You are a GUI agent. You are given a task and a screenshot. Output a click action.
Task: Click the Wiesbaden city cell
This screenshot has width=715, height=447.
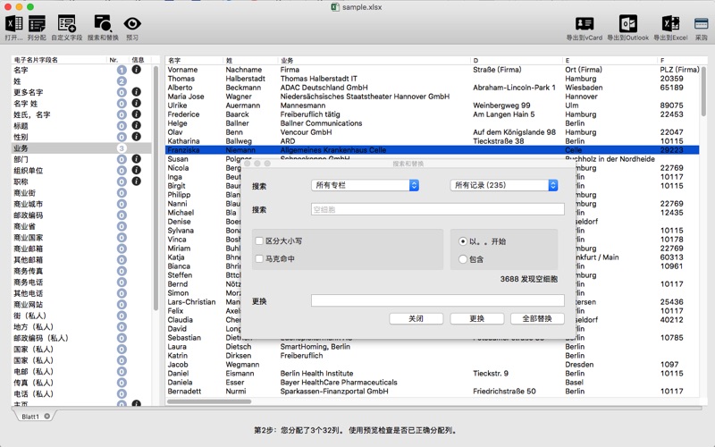click(x=584, y=88)
